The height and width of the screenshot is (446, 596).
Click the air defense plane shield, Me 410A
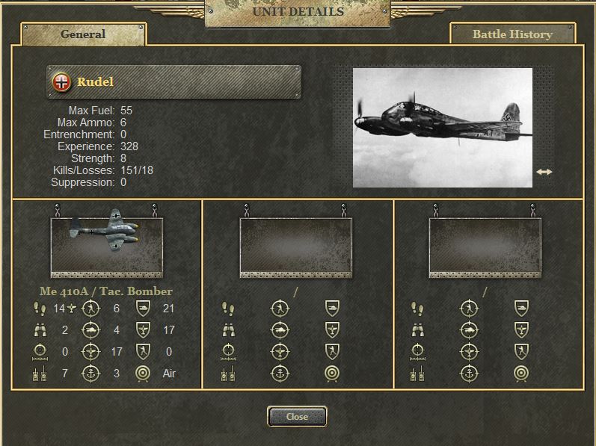(x=143, y=329)
